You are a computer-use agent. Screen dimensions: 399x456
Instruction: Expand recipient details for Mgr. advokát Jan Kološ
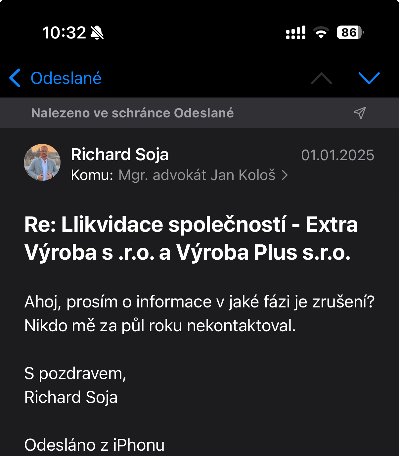tap(284, 175)
